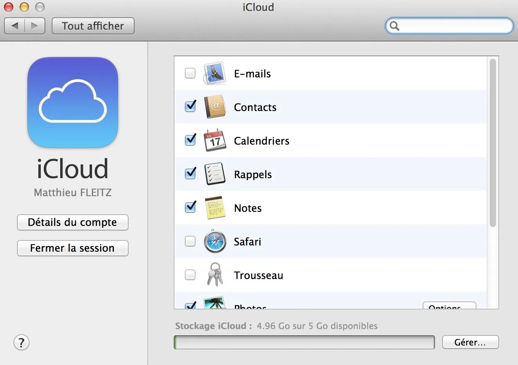This screenshot has width=518, height=365.
Task: Open help with the question mark button
Action: pyautogui.click(x=22, y=342)
